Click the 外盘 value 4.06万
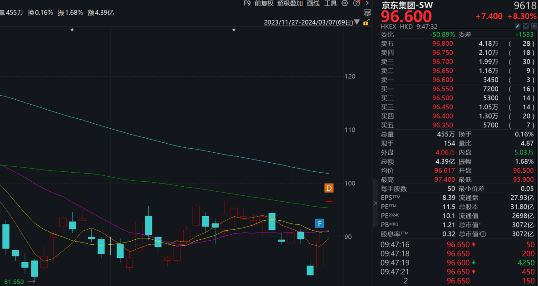The width and height of the screenshot is (538, 286). 445,152
